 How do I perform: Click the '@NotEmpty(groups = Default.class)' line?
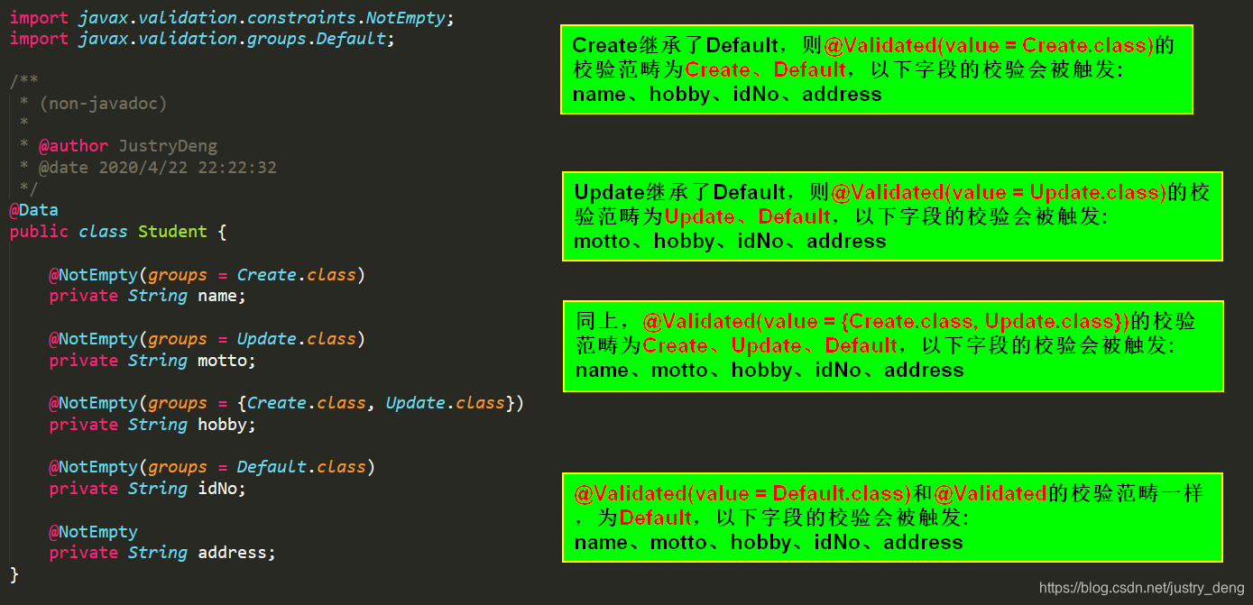tap(212, 467)
